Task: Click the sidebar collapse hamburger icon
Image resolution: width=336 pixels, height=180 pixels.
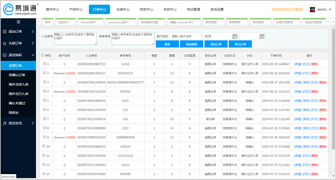Action: click(x=18, y=21)
